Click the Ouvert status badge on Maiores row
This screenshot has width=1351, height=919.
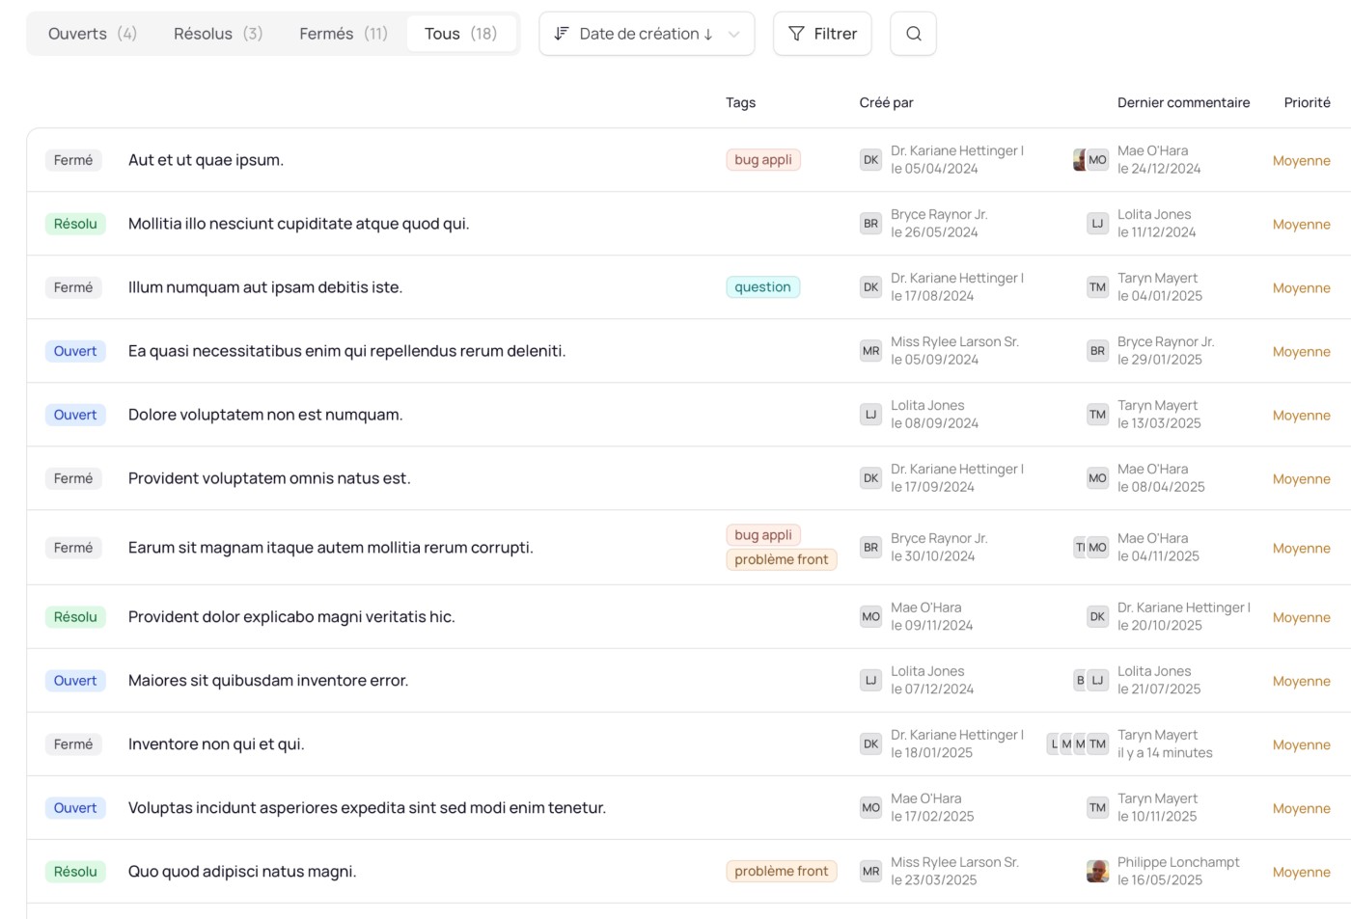point(75,681)
